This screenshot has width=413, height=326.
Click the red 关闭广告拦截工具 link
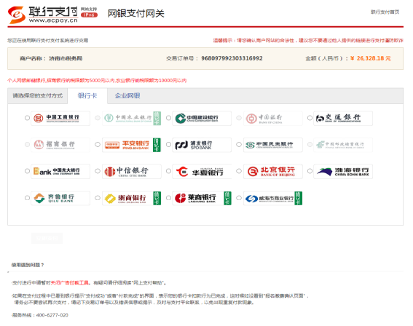(x=69, y=283)
